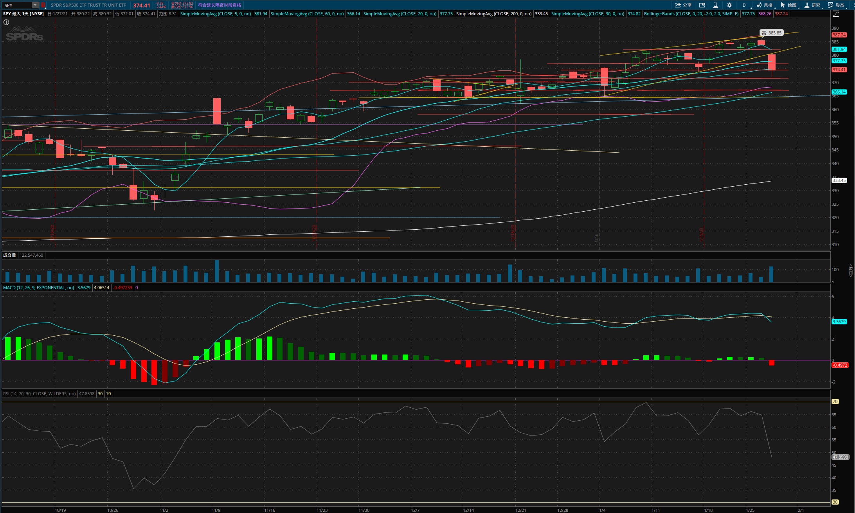
Task: Click the 11/9 date on time axis
Action: 216,510
